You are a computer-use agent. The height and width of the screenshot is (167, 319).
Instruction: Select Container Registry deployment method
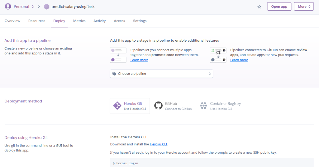[x=220, y=106]
